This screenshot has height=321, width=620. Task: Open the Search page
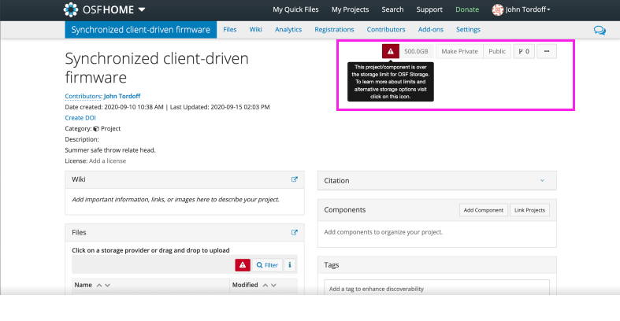(x=392, y=9)
